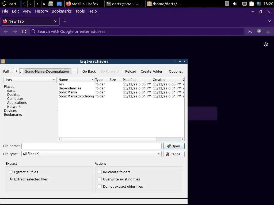Open the clipboard tray icon

(252, 4)
